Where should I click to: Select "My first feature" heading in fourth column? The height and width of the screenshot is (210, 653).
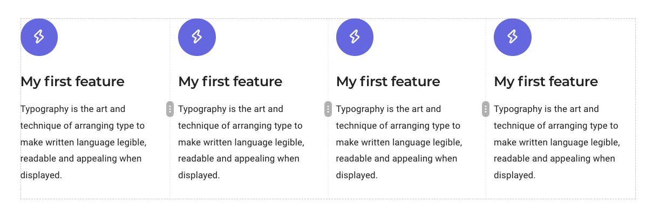pyautogui.click(x=546, y=82)
